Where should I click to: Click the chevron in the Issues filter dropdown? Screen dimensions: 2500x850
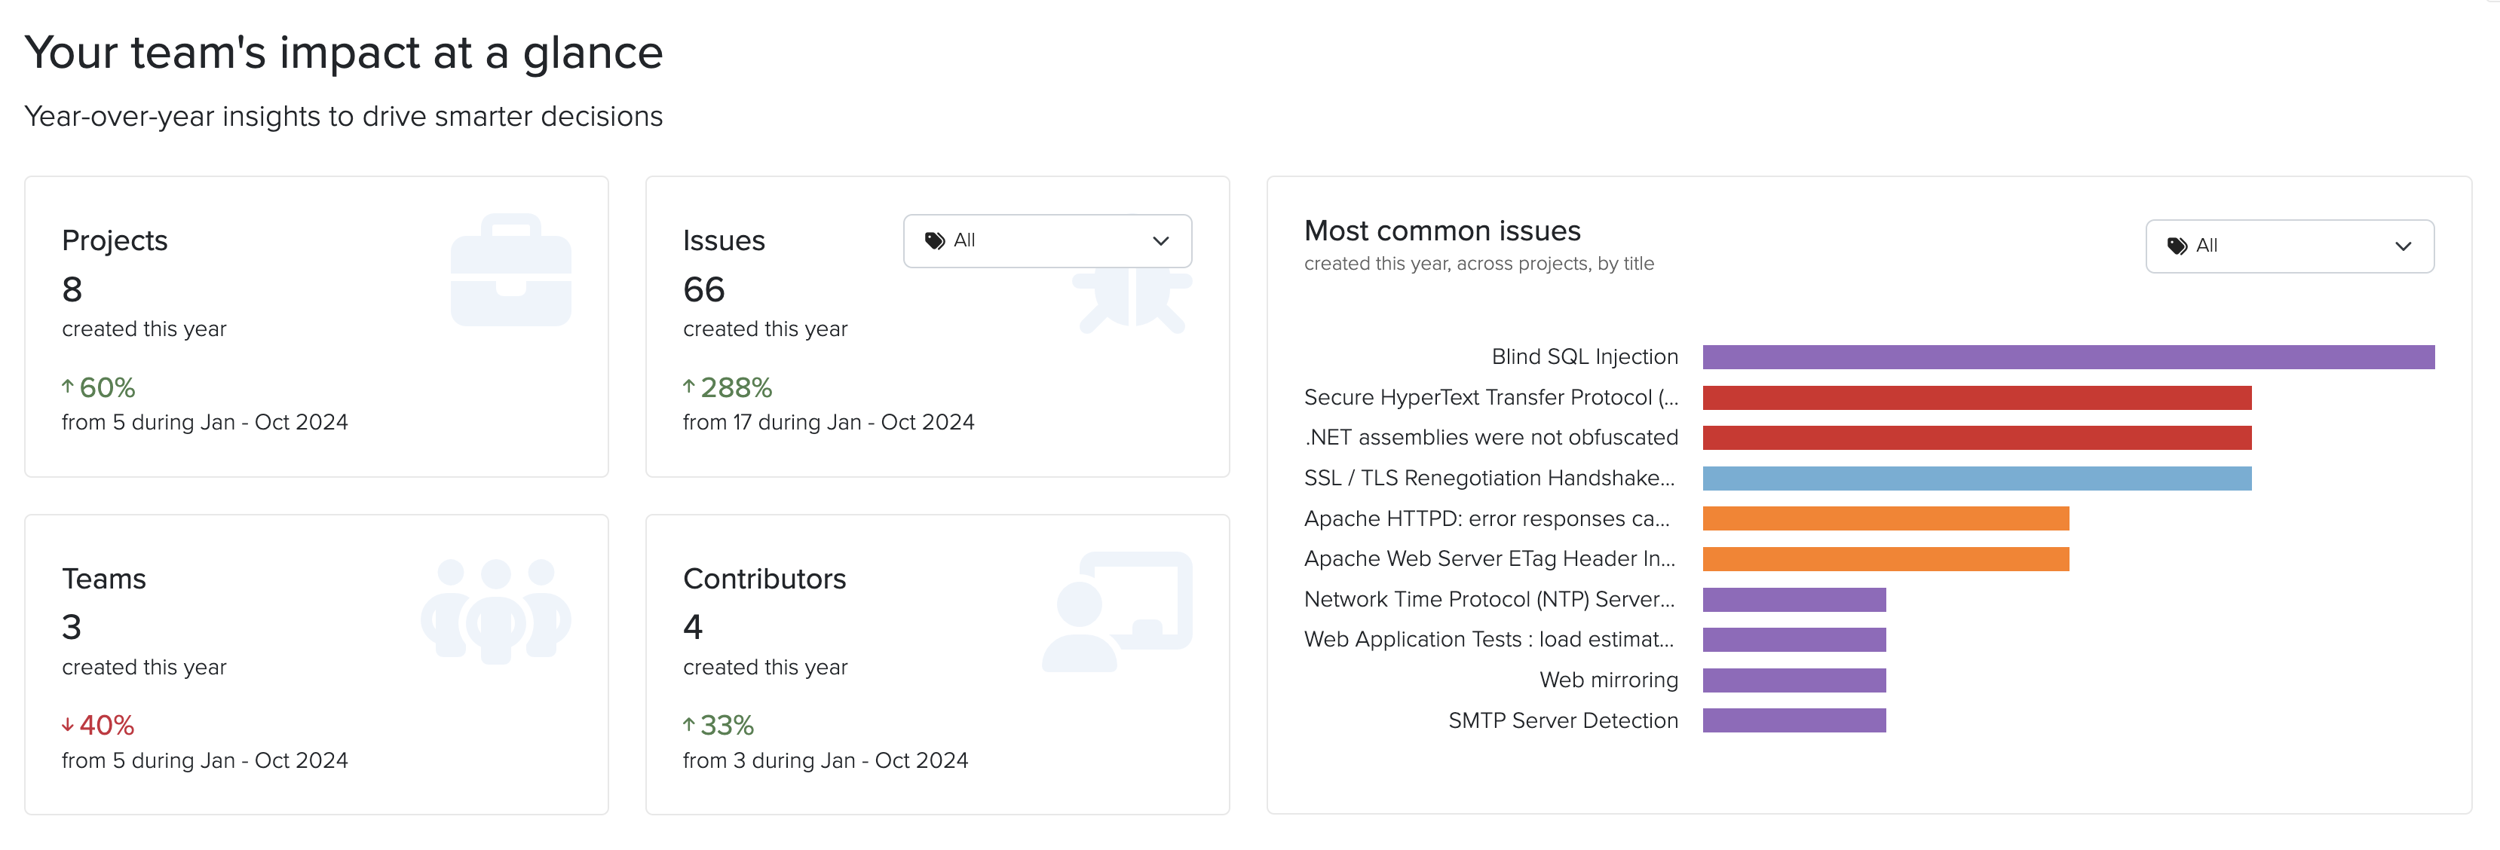1160,240
